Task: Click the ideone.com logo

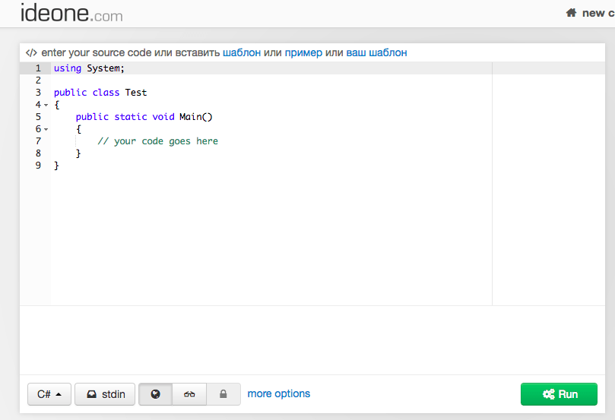Action: tap(71, 13)
